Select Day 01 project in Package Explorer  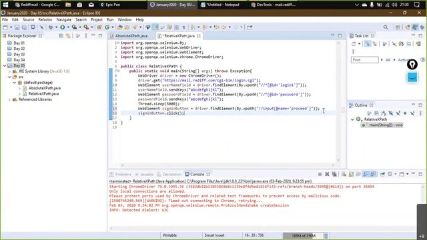click(19, 43)
